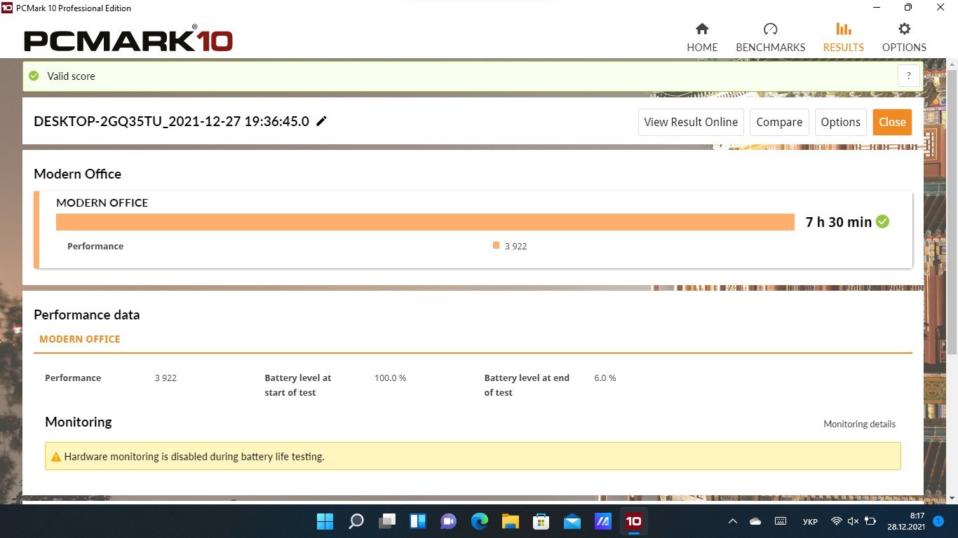Click the 3 922 score beside orange legend
The image size is (958, 538).
click(x=515, y=246)
